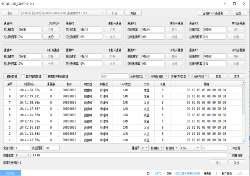The image size is (250, 176).
Task: Click 发送次数 input field
Action: [x=23, y=148]
